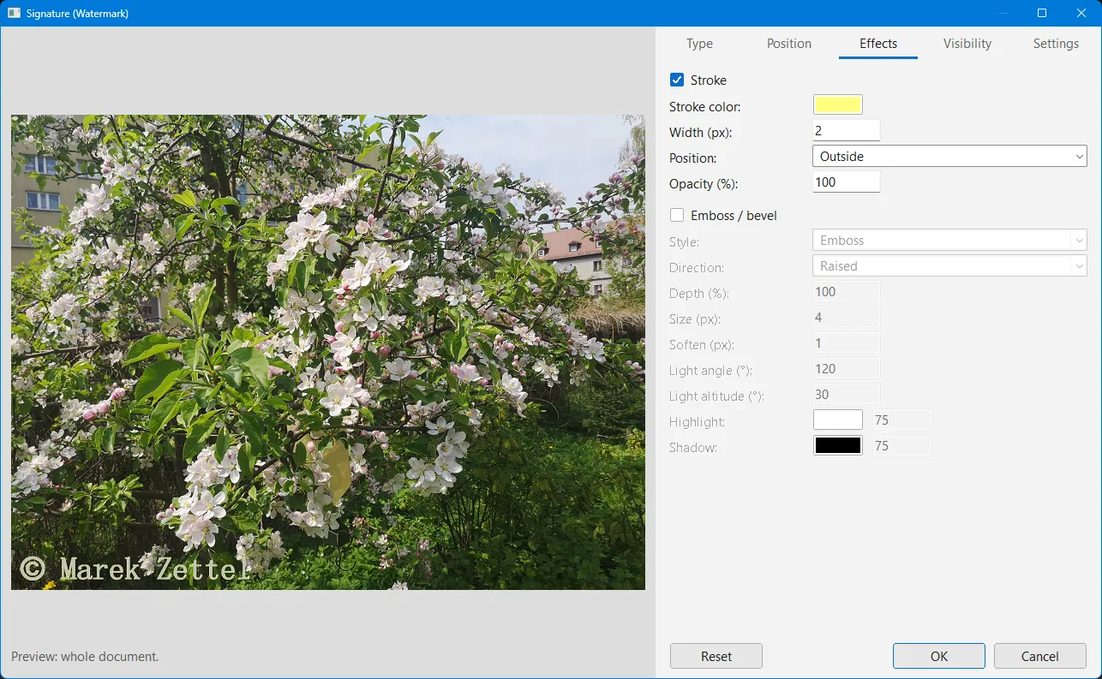Click the watermark text in the preview
Image resolution: width=1102 pixels, height=679 pixels.
coord(135,567)
